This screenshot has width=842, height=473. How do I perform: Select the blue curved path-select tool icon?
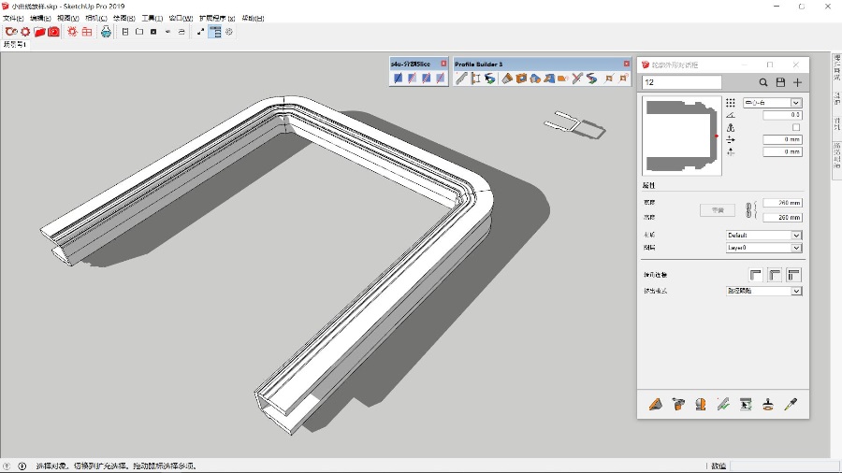489,79
